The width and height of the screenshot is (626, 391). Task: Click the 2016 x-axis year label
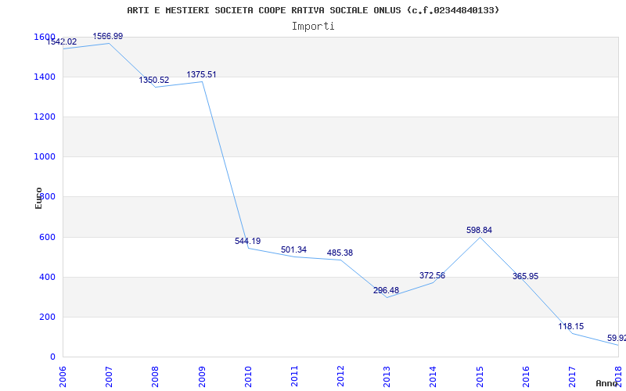tap(526, 377)
